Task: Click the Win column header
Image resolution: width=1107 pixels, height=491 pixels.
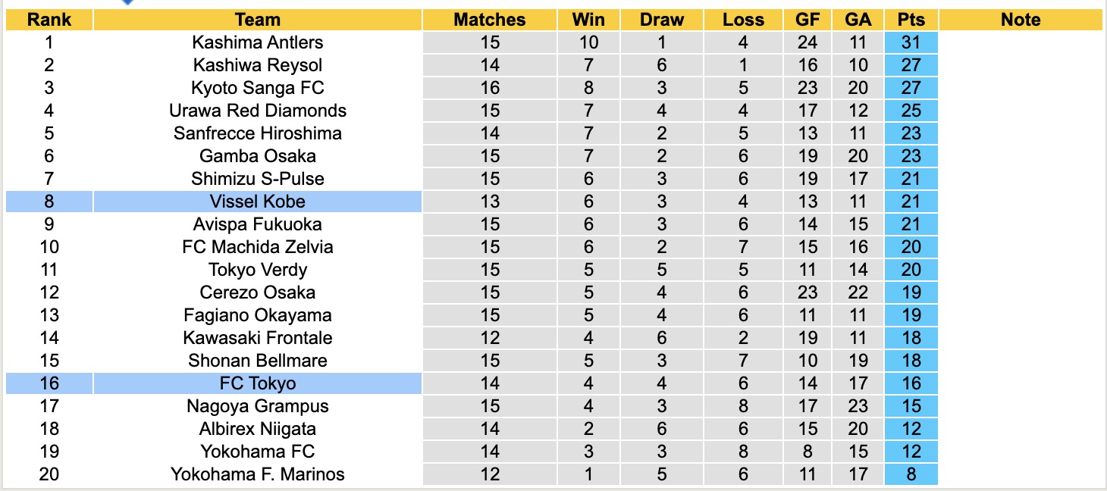Action: click(588, 20)
